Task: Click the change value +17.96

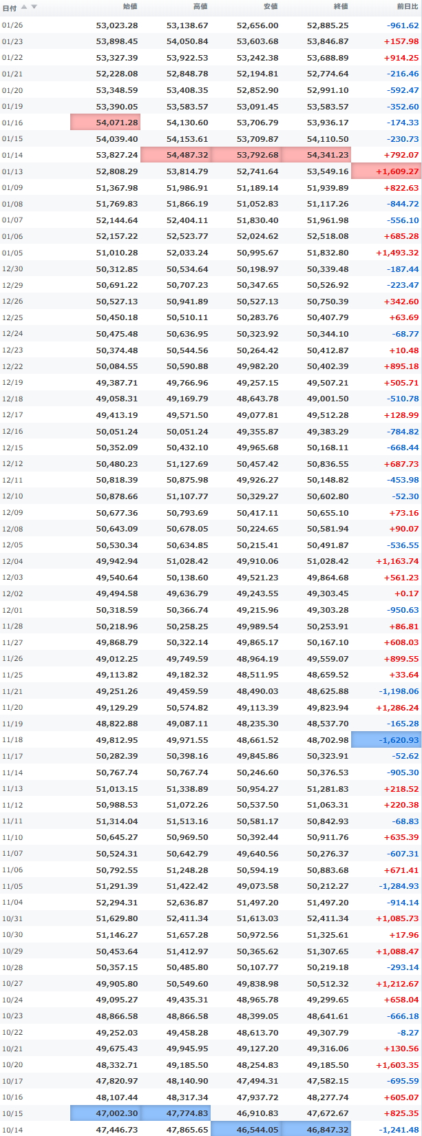Action: (x=405, y=935)
